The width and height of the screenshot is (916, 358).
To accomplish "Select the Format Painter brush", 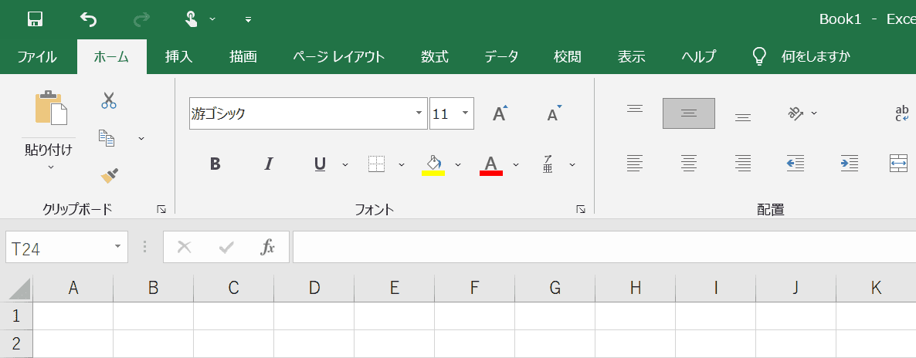I will point(109,175).
